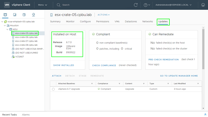Open help dropdown arrow
Viewport: 208px width, 117px height.
[x=149, y=5]
